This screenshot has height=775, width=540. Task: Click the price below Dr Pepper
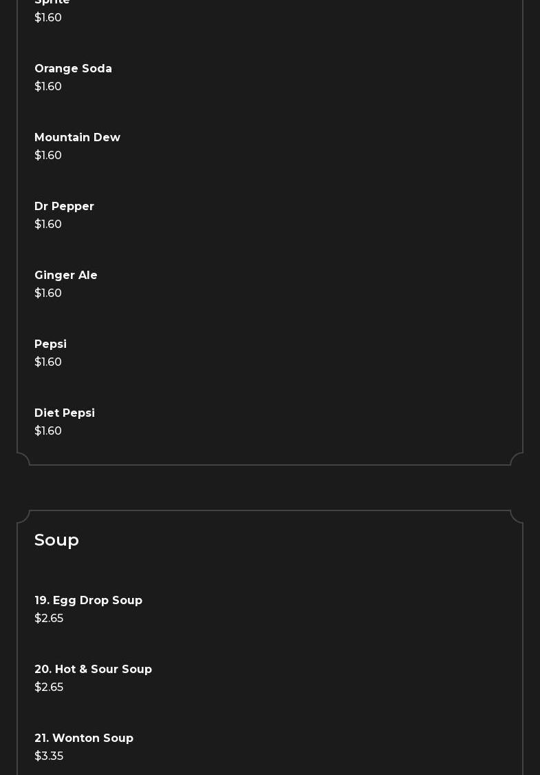[x=48, y=225]
